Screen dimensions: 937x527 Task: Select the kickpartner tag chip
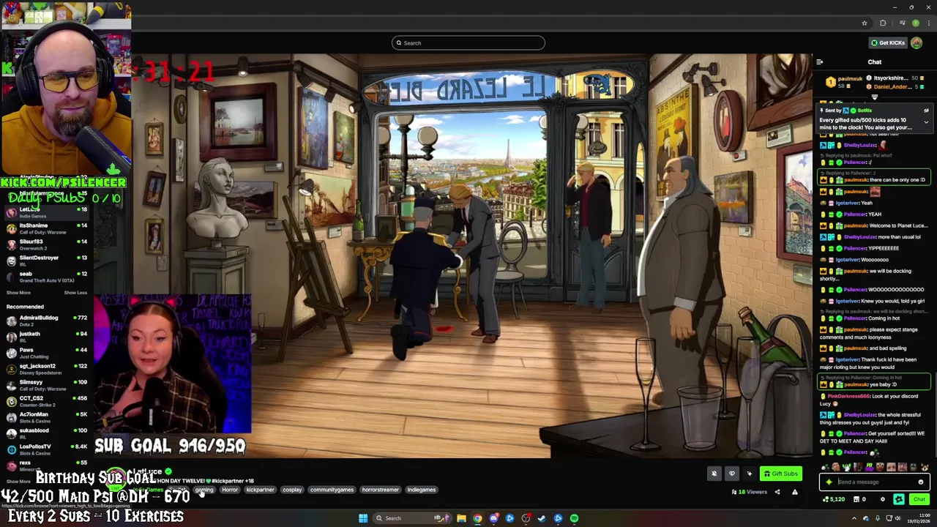pos(260,490)
